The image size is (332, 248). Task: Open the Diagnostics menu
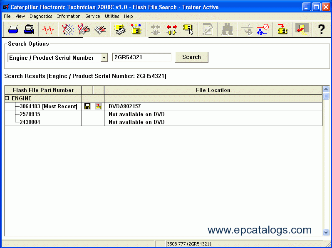41,16
